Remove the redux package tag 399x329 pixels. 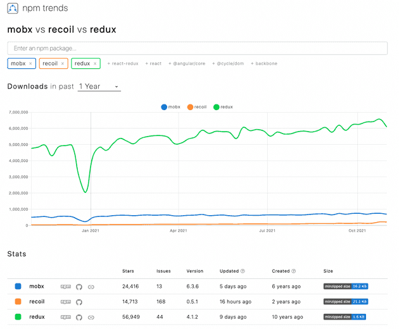click(x=95, y=64)
